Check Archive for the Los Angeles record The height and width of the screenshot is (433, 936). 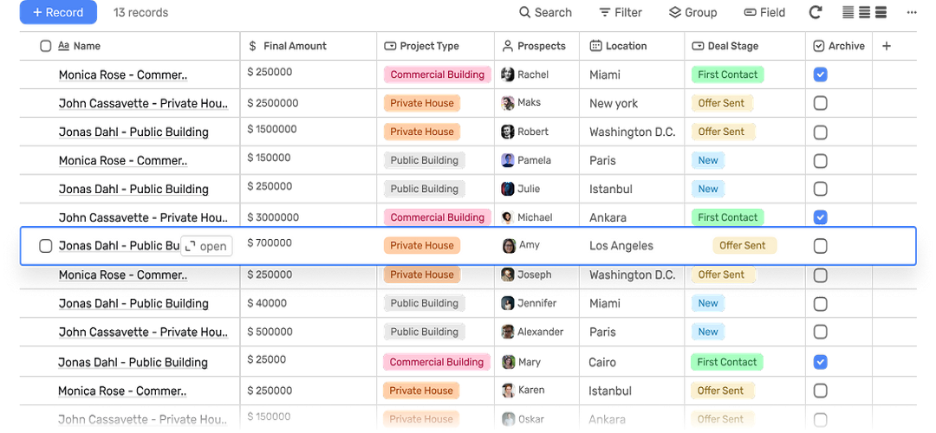[820, 246]
